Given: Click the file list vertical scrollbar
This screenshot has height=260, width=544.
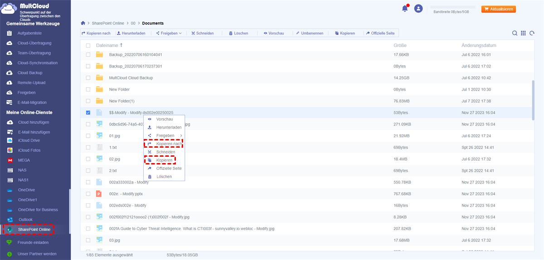Looking at the screenshot, I should 533,101.
